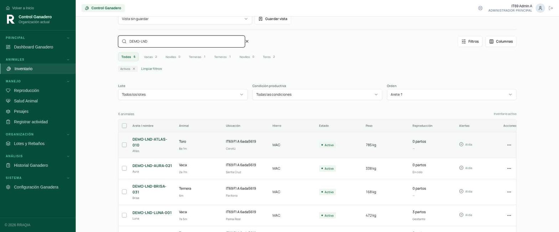Click the Peso column header
Image resolution: width=559 pixels, height=232 pixels.
(369, 126)
